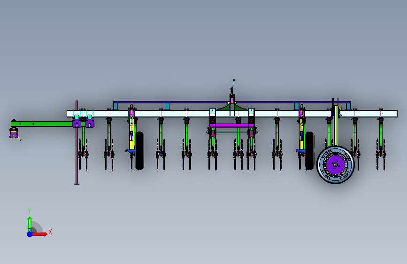
Task: Click the blue origin ball of the view triad
Action: (x=30, y=234)
